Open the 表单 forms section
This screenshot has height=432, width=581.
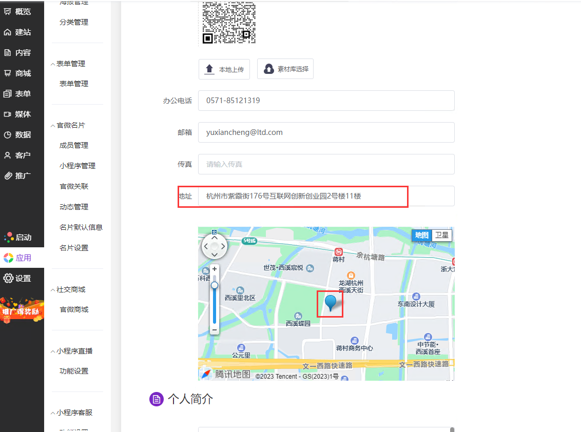17,94
